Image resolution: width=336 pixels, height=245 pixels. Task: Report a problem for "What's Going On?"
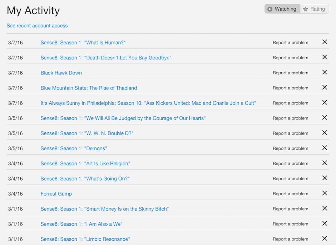coord(290,178)
